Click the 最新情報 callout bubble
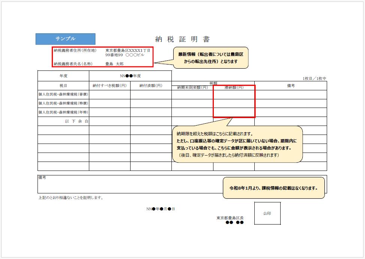The width and height of the screenshot is (365, 259). coord(210,58)
